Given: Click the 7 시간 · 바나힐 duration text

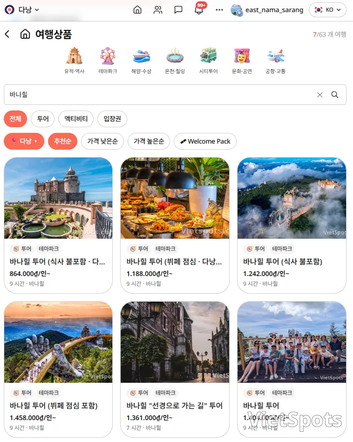Looking at the screenshot, I should (x=144, y=428).
